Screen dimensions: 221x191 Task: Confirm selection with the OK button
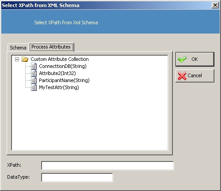pyautogui.click(x=195, y=59)
